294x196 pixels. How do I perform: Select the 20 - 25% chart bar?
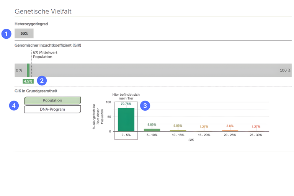point(230,131)
